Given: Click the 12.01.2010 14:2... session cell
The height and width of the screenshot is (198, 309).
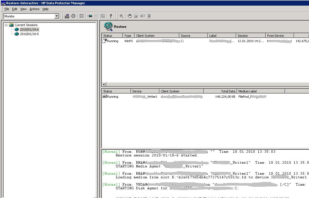Looking at the screenshot, I should [x=251, y=41].
